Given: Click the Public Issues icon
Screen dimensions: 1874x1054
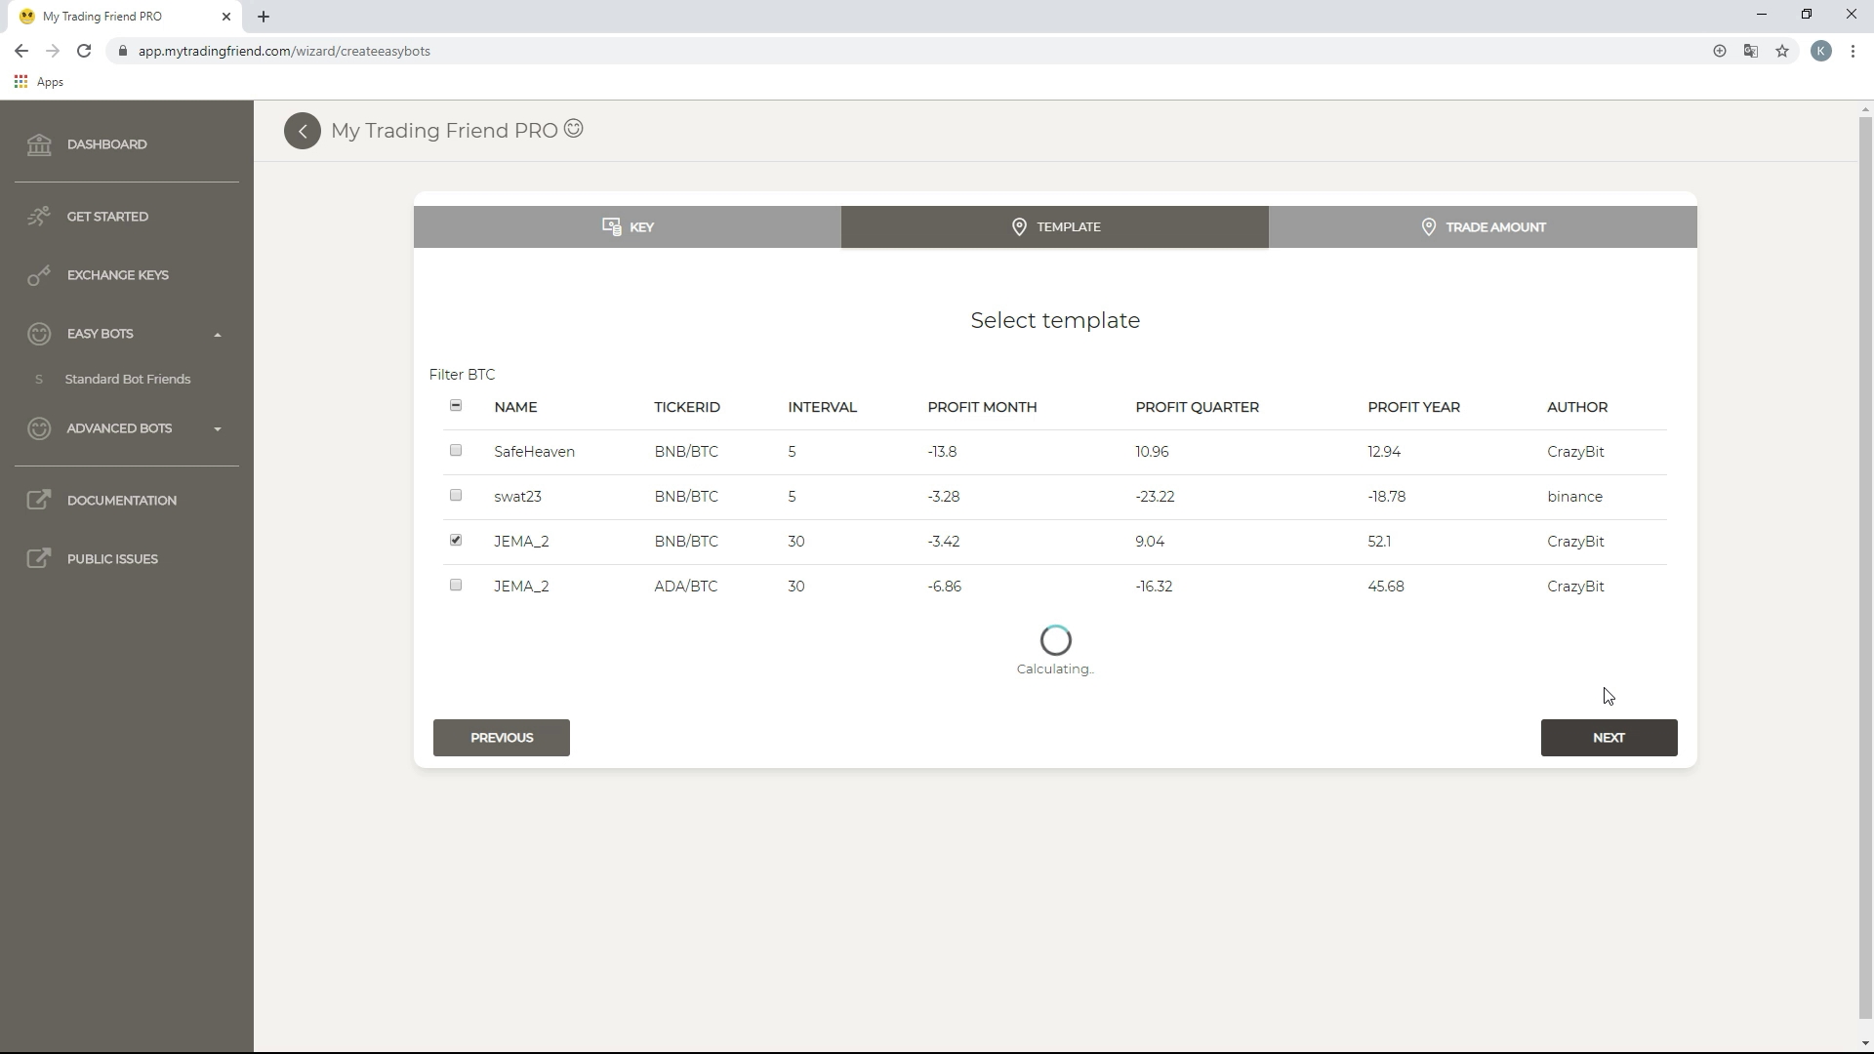Looking at the screenshot, I should 39,557.
